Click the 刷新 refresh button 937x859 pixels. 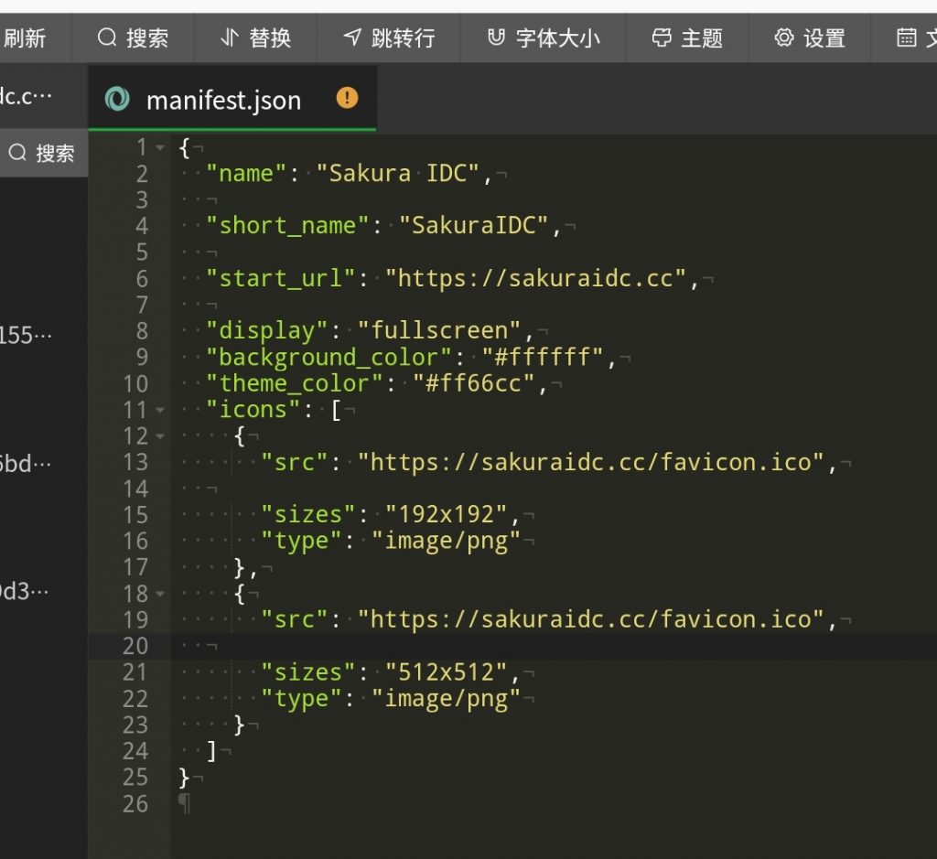click(25, 38)
